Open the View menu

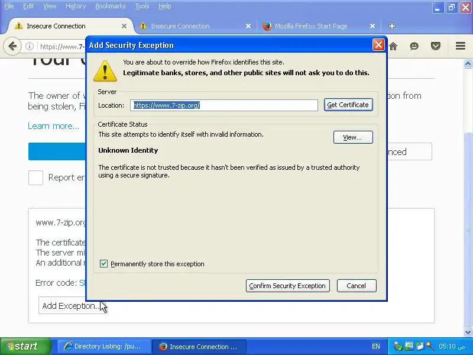point(50,6)
